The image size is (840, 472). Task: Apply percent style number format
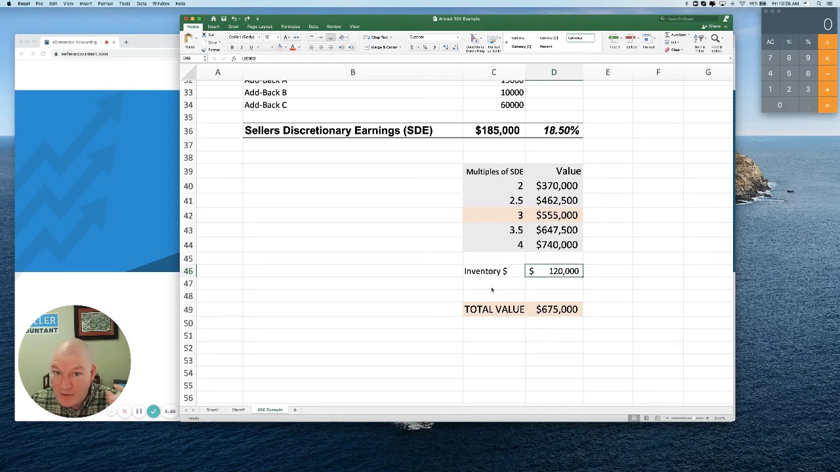click(425, 47)
